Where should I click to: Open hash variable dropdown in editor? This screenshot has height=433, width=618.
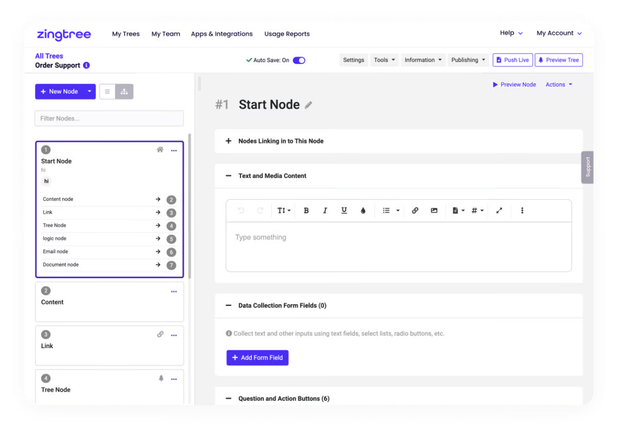(x=477, y=211)
